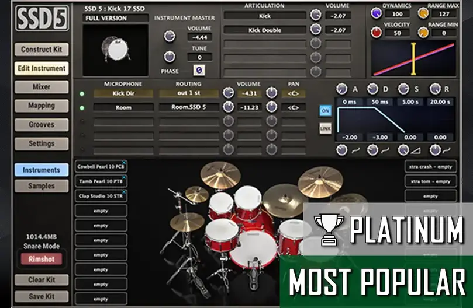Click the 'xtra tom - empty' slot
The width and height of the screenshot is (473, 308).
430,181
